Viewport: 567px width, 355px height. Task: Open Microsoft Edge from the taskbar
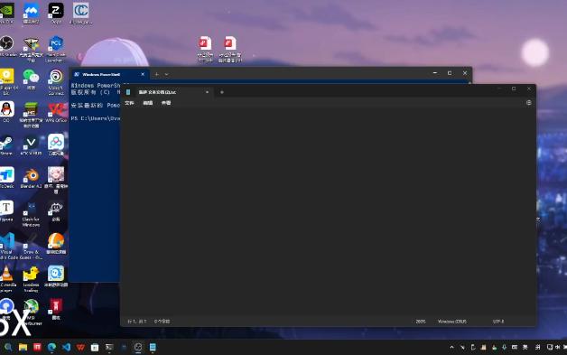click(51, 347)
